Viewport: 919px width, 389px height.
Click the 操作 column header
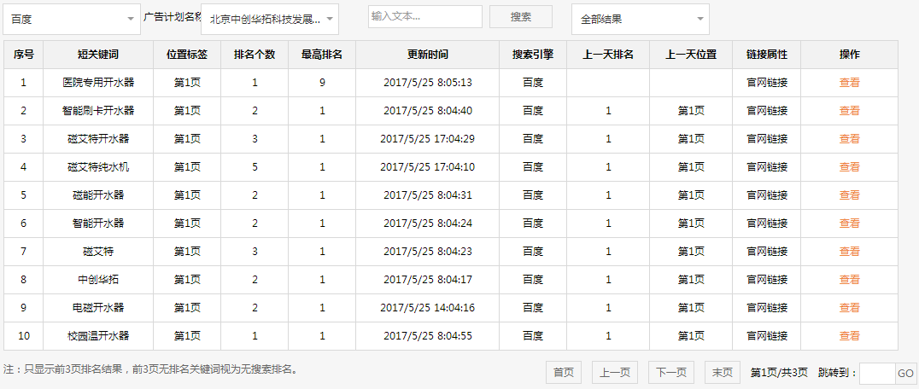click(x=849, y=55)
